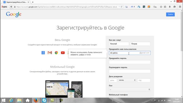This screenshot has height=103, width=183.
Task: Click the Google logo in the header
Action: 14,15
